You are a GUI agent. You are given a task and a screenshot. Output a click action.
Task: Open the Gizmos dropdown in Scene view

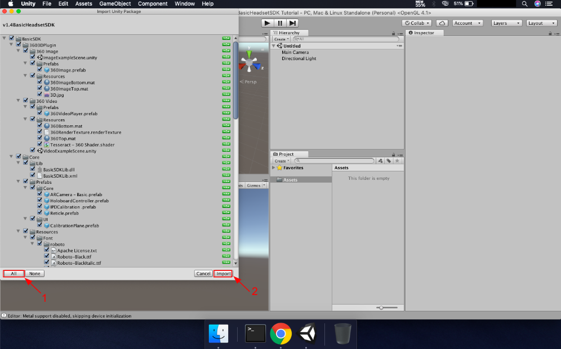point(256,185)
